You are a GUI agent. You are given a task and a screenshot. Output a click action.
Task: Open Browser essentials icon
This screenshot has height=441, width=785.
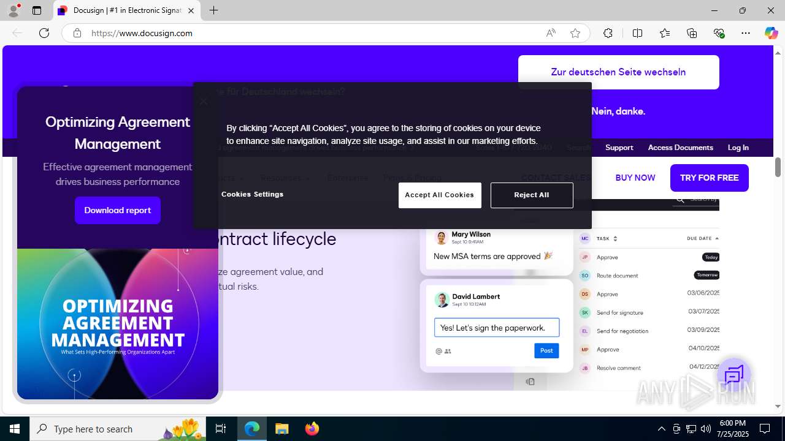pyautogui.click(x=719, y=33)
